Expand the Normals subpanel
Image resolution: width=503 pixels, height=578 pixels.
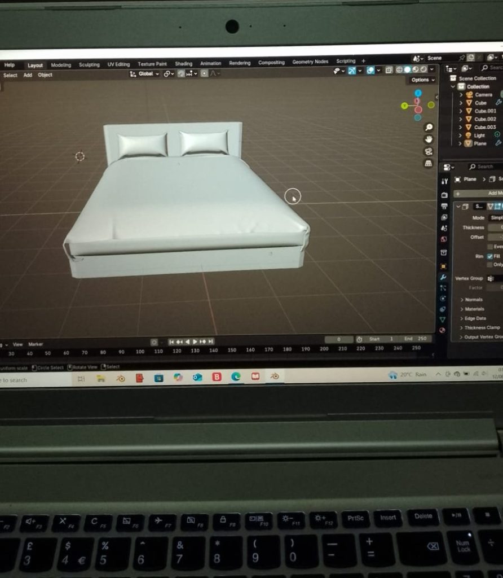(473, 300)
